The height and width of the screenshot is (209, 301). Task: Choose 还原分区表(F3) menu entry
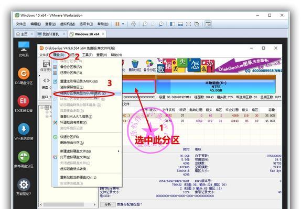pos(87,73)
